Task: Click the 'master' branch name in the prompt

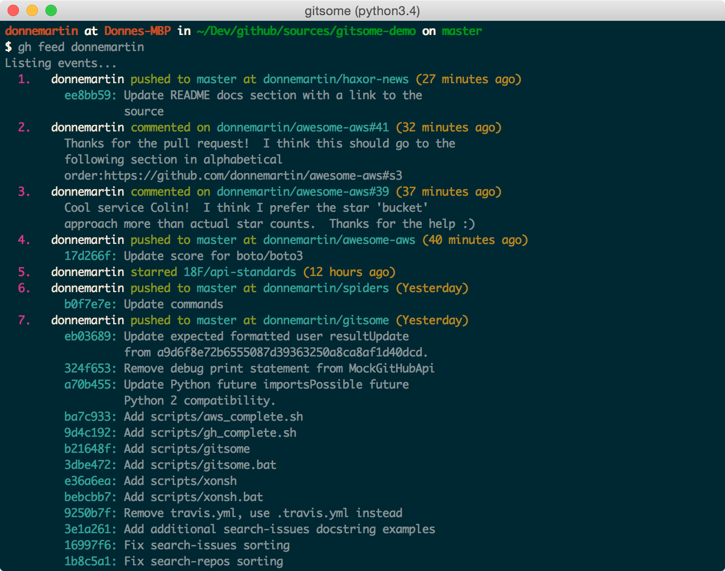Action: [x=462, y=31]
